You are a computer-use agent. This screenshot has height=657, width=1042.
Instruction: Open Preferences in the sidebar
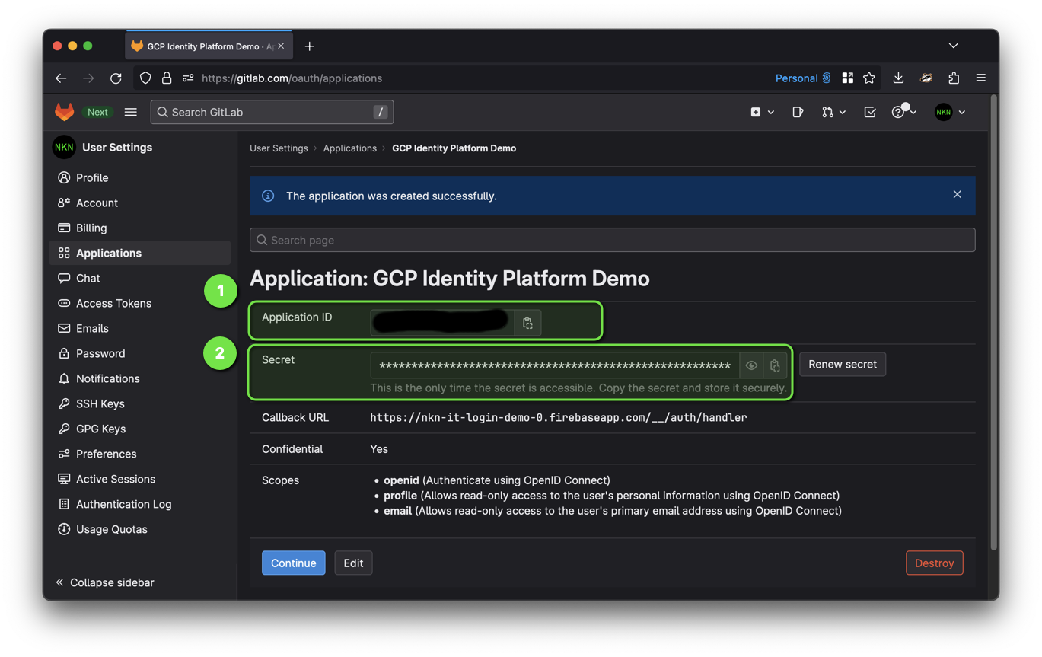point(139,454)
